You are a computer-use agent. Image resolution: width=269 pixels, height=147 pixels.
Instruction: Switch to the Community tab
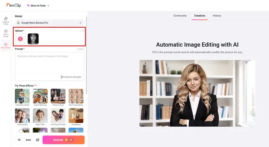(x=180, y=16)
